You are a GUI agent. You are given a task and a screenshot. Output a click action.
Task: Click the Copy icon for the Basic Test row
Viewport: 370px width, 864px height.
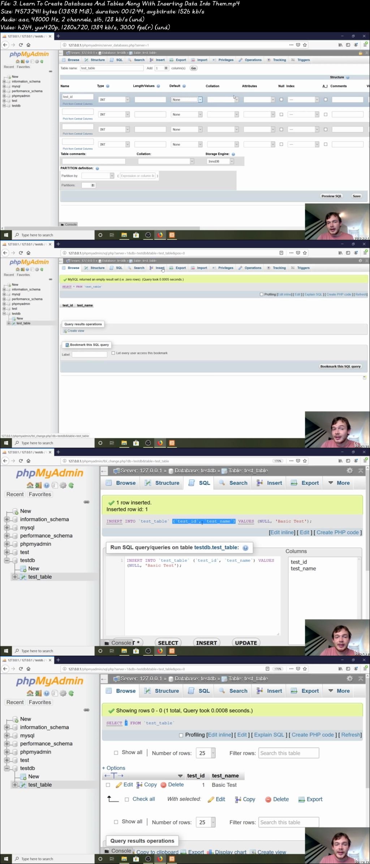(x=139, y=785)
